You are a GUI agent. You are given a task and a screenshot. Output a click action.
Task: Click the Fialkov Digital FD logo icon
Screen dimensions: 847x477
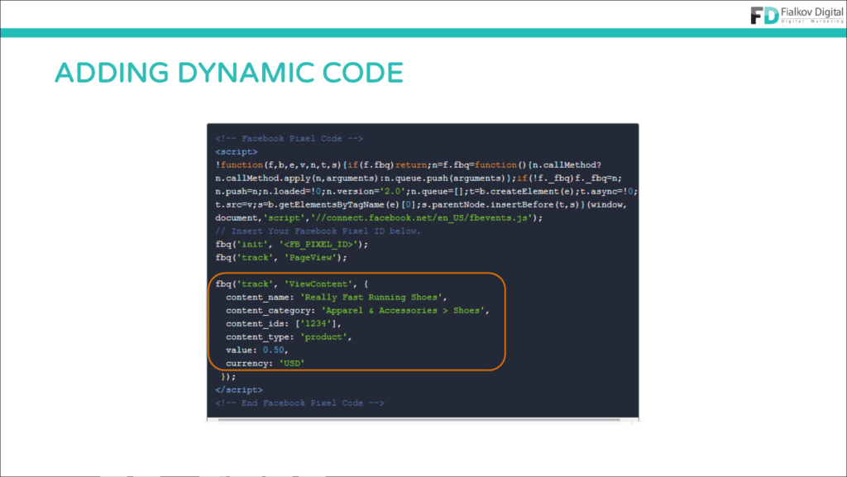tap(764, 15)
